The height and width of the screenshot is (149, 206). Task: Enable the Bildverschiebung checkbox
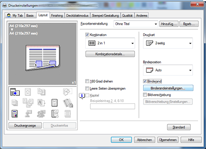pos(145,95)
